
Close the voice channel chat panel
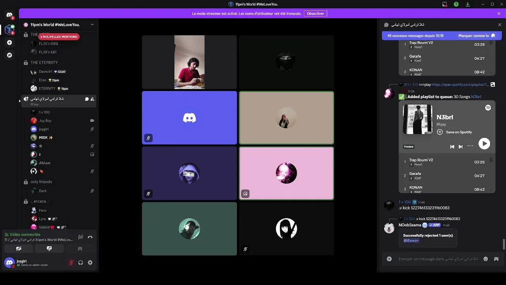tap(499, 25)
